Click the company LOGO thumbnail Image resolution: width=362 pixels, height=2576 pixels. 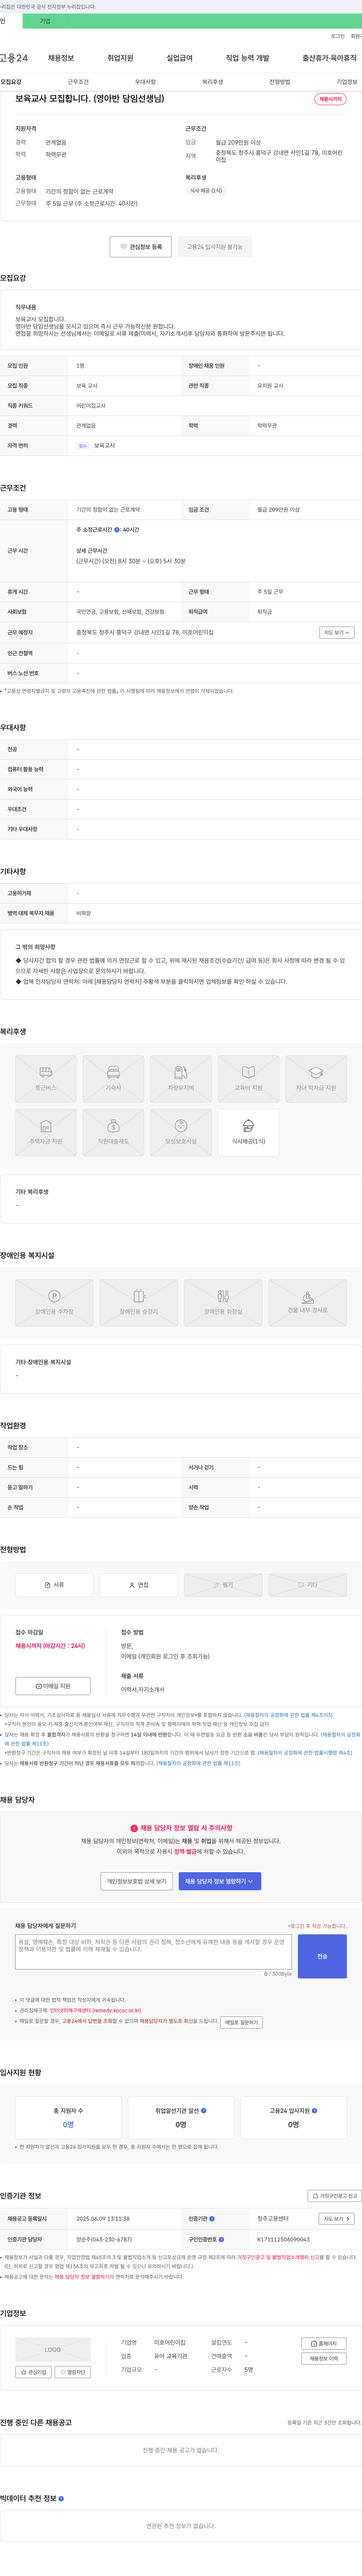pos(53,2349)
